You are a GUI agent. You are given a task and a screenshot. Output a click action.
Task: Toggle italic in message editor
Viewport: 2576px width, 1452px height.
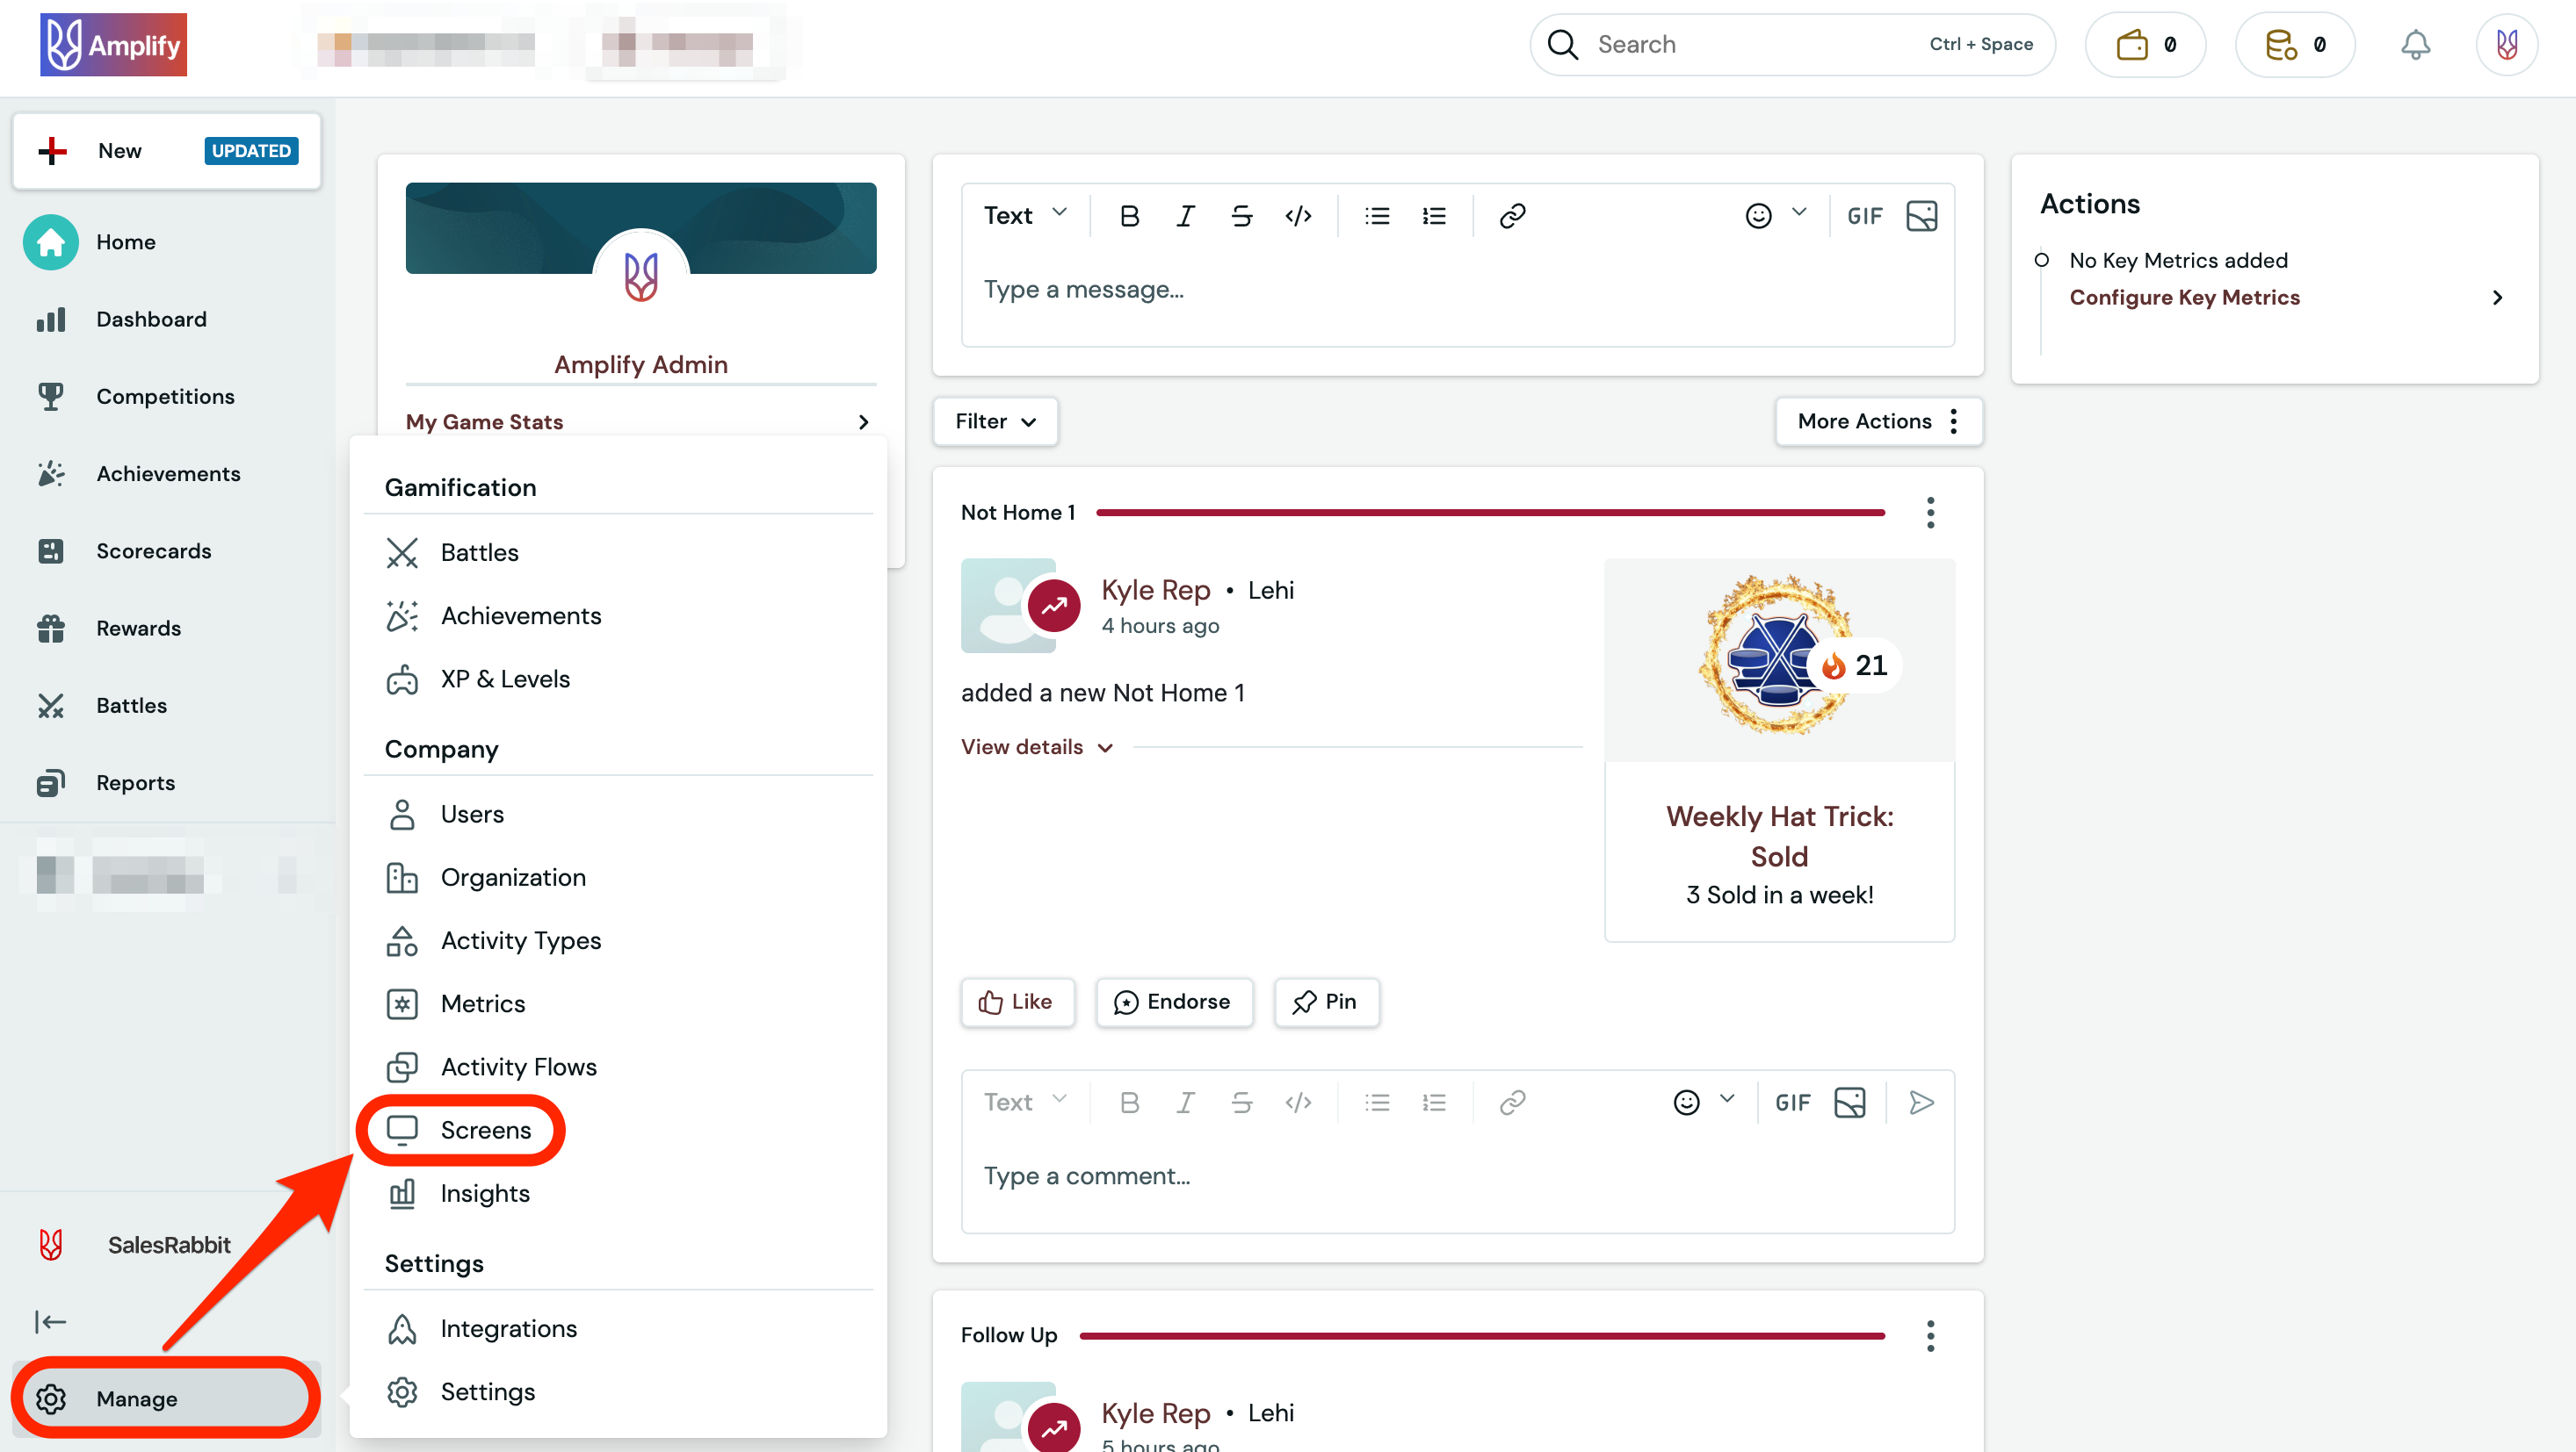pos(1185,216)
